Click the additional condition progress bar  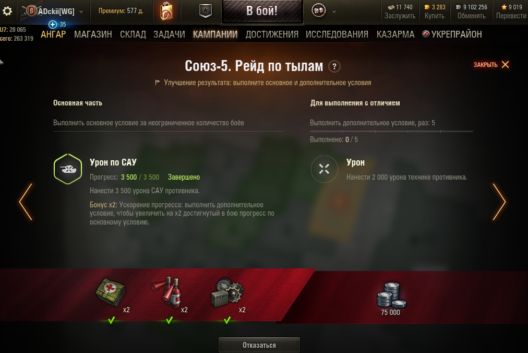point(391,131)
